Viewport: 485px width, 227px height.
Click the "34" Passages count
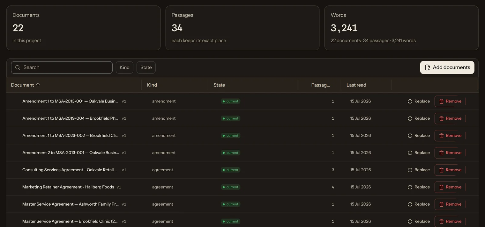point(177,28)
